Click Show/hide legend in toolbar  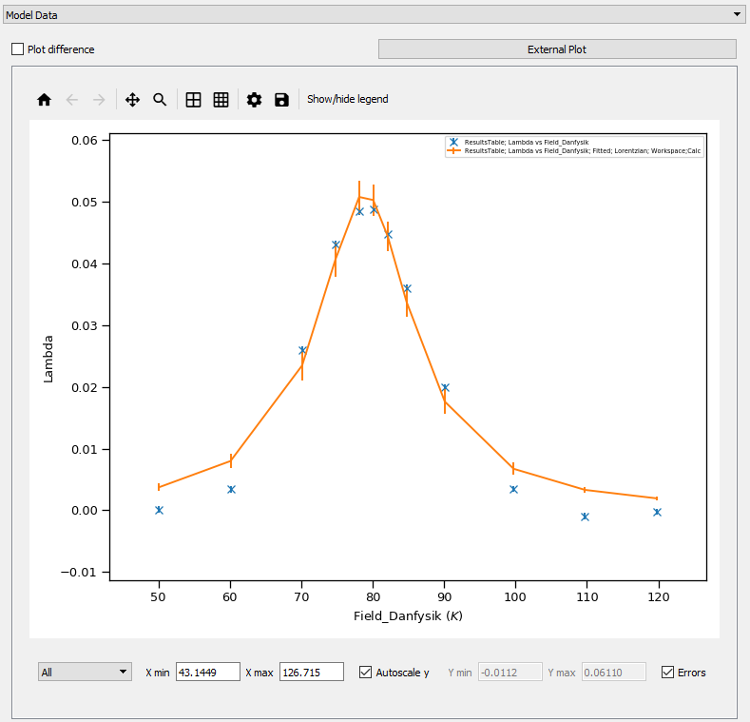coord(347,100)
